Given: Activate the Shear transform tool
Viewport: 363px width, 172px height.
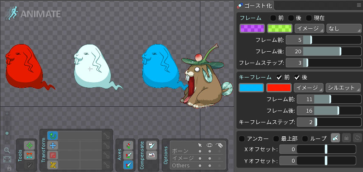Looking at the screenshot, I should (53, 165).
